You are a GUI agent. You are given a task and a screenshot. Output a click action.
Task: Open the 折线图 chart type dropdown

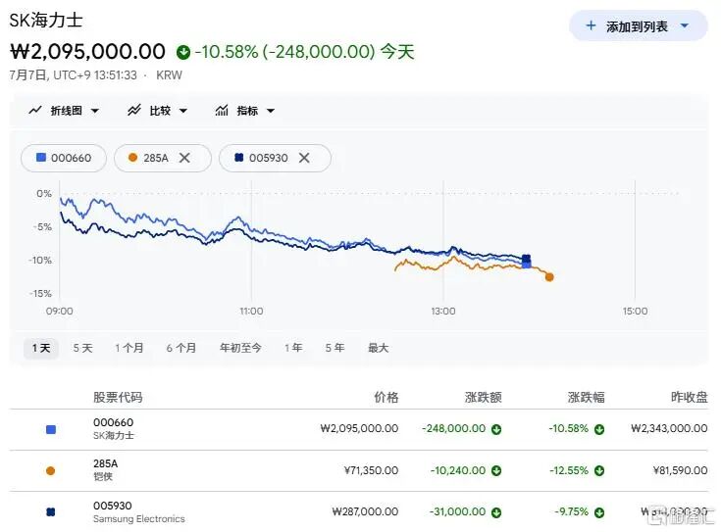[64, 111]
